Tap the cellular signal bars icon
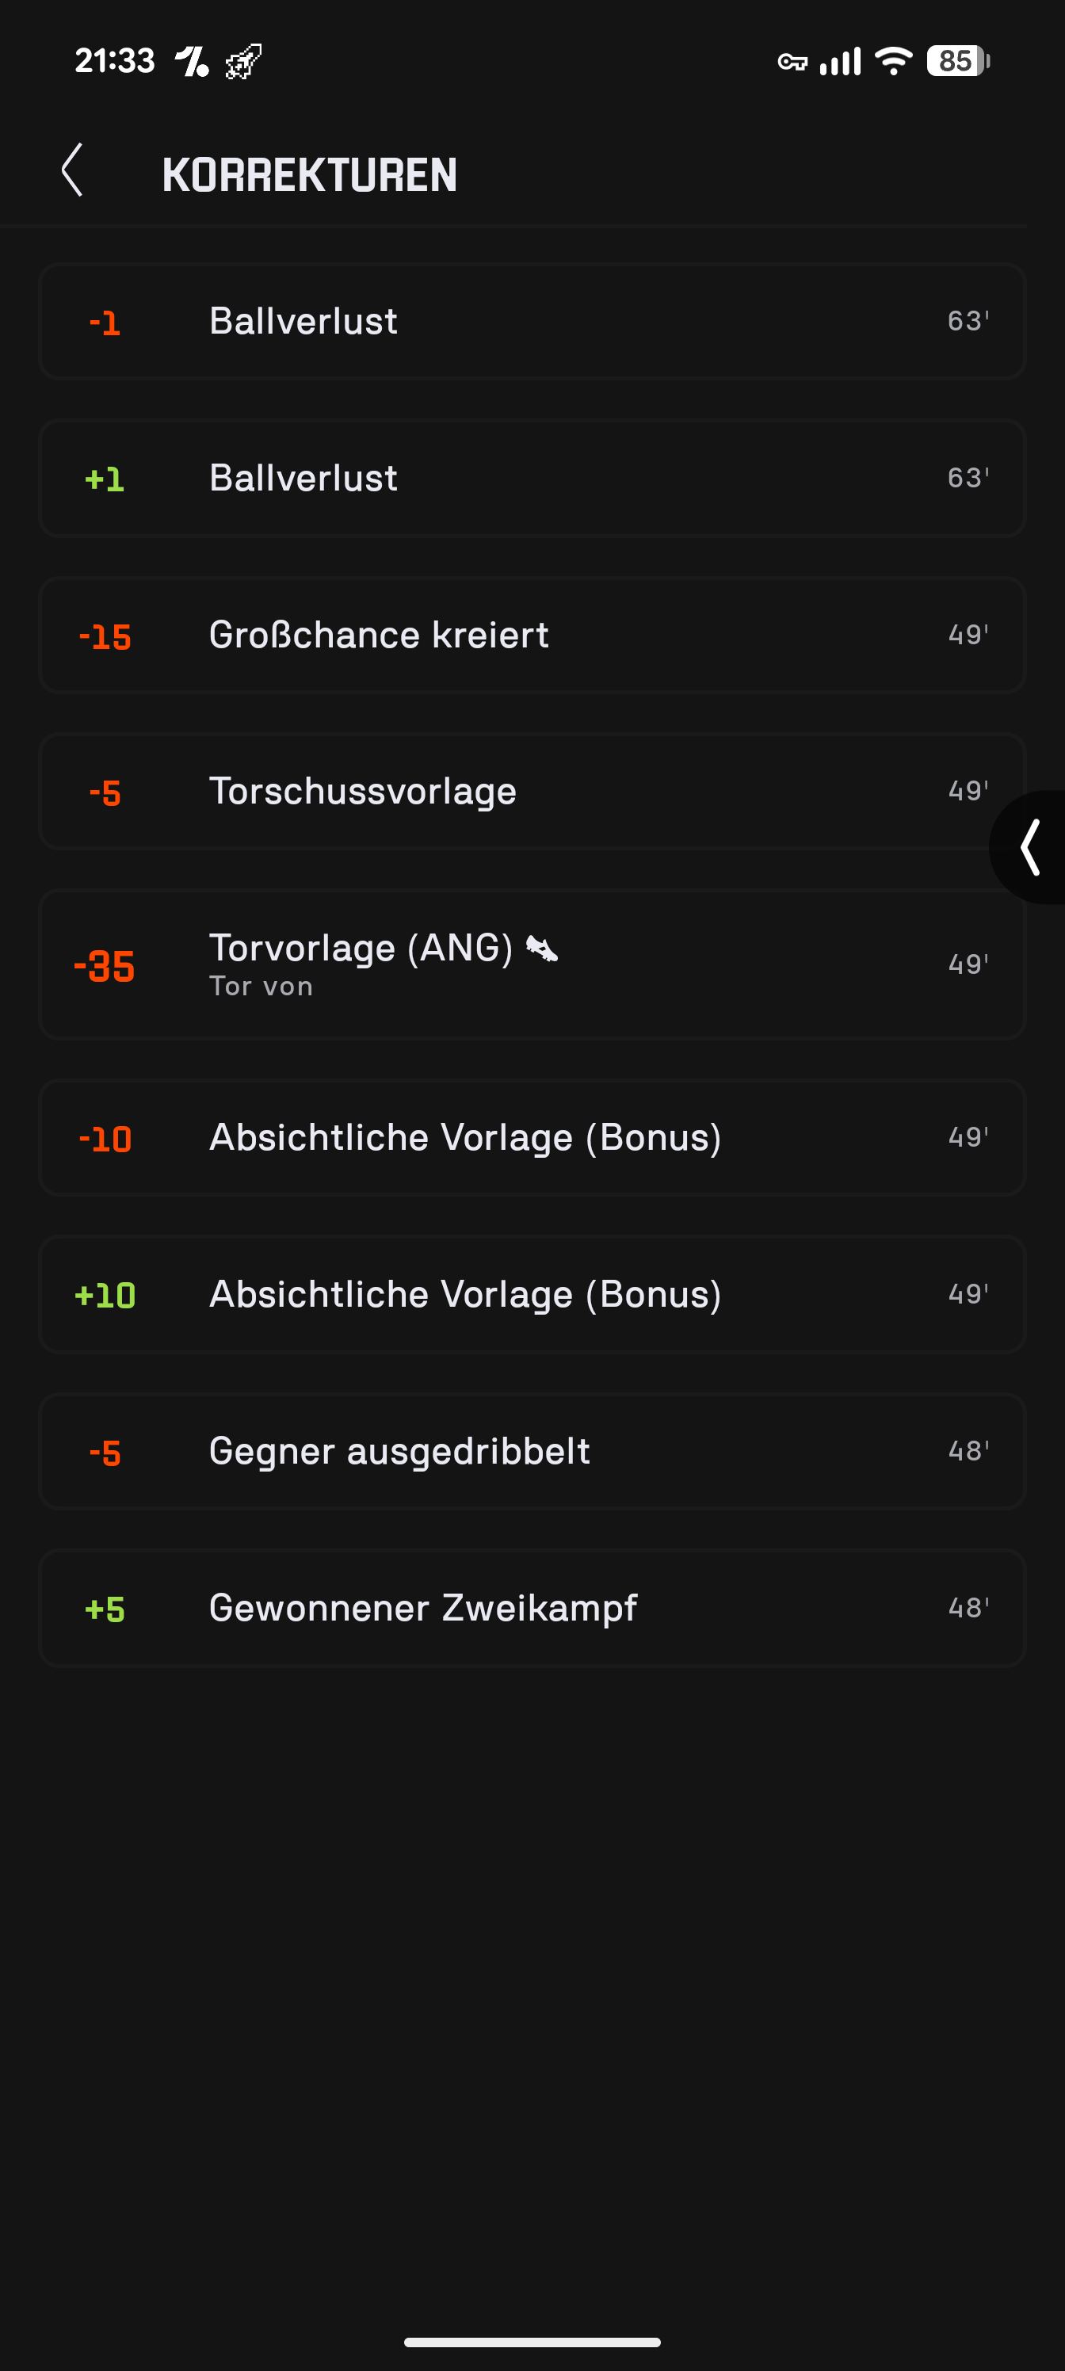 (x=841, y=62)
